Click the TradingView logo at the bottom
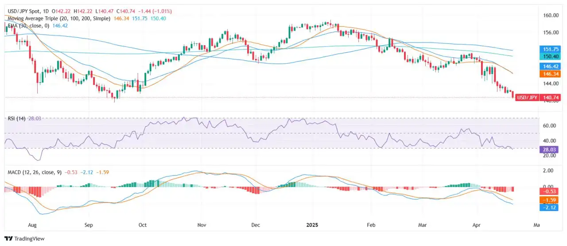Screen dimensions: 567x246 25,238
